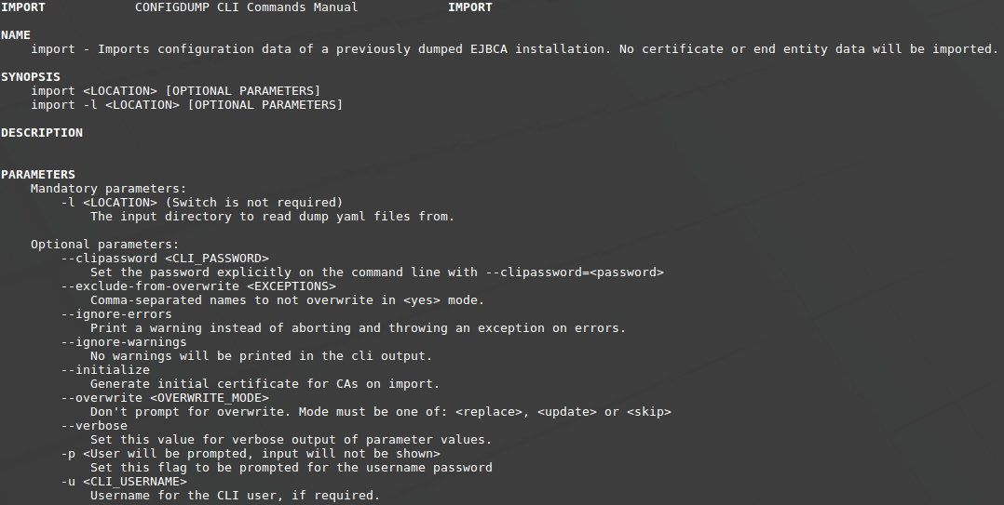Click the SYNOPSIS section heading
The image size is (1004, 505).
[x=31, y=76]
